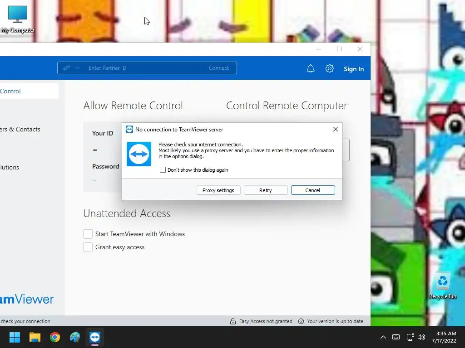Enable Grant easy access checkbox
Viewport: 465px width, 348px height.
coord(88,247)
